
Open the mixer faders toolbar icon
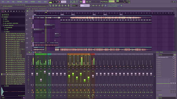coord(62,5)
